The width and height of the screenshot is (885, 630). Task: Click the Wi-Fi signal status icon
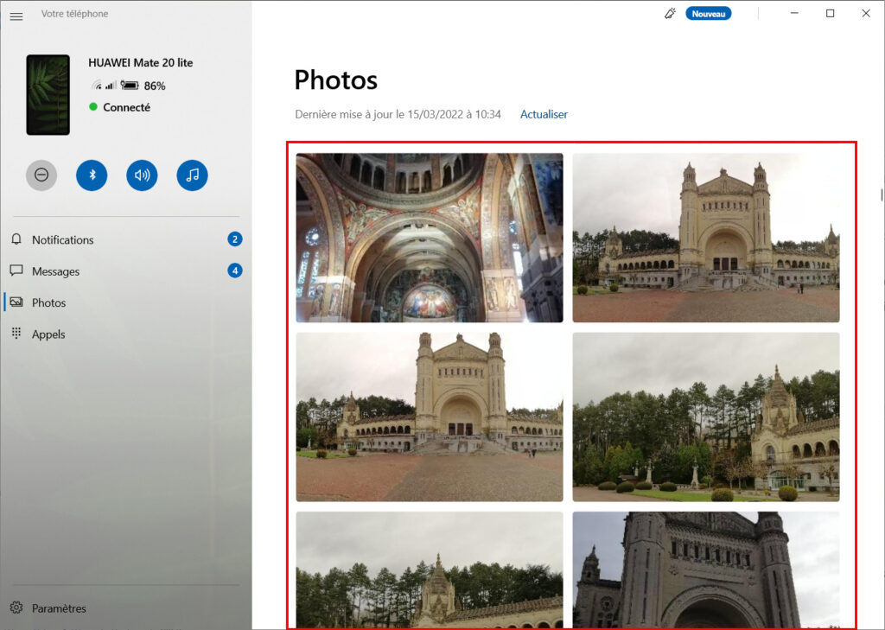click(97, 86)
